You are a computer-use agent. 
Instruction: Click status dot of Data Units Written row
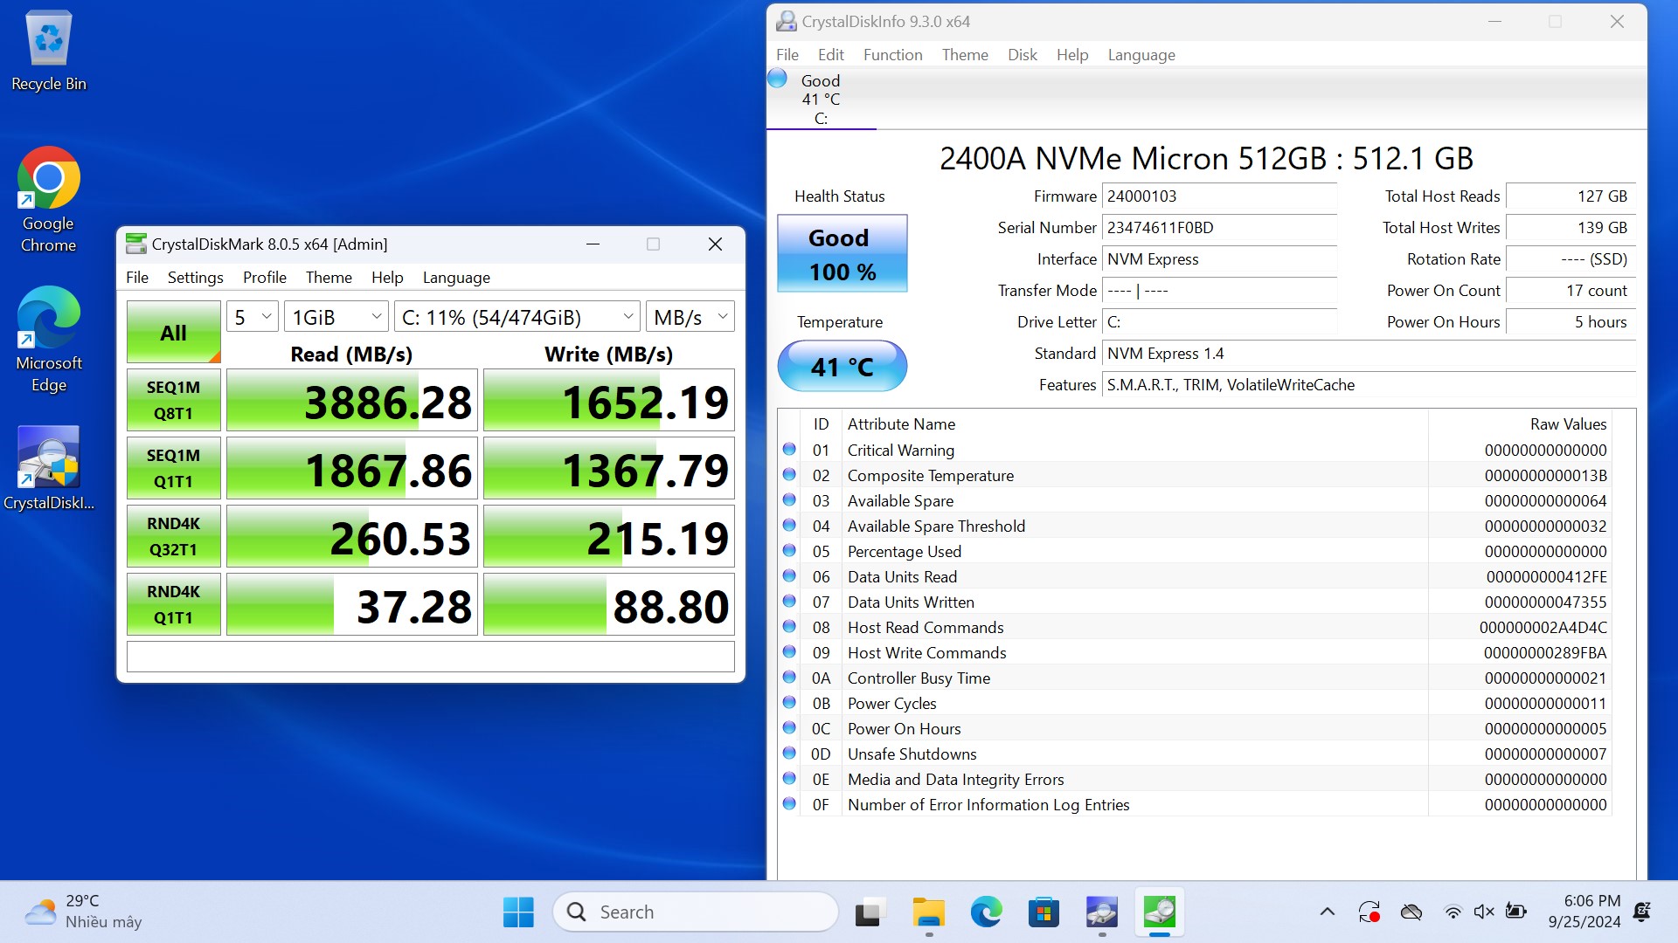pos(789,601)
